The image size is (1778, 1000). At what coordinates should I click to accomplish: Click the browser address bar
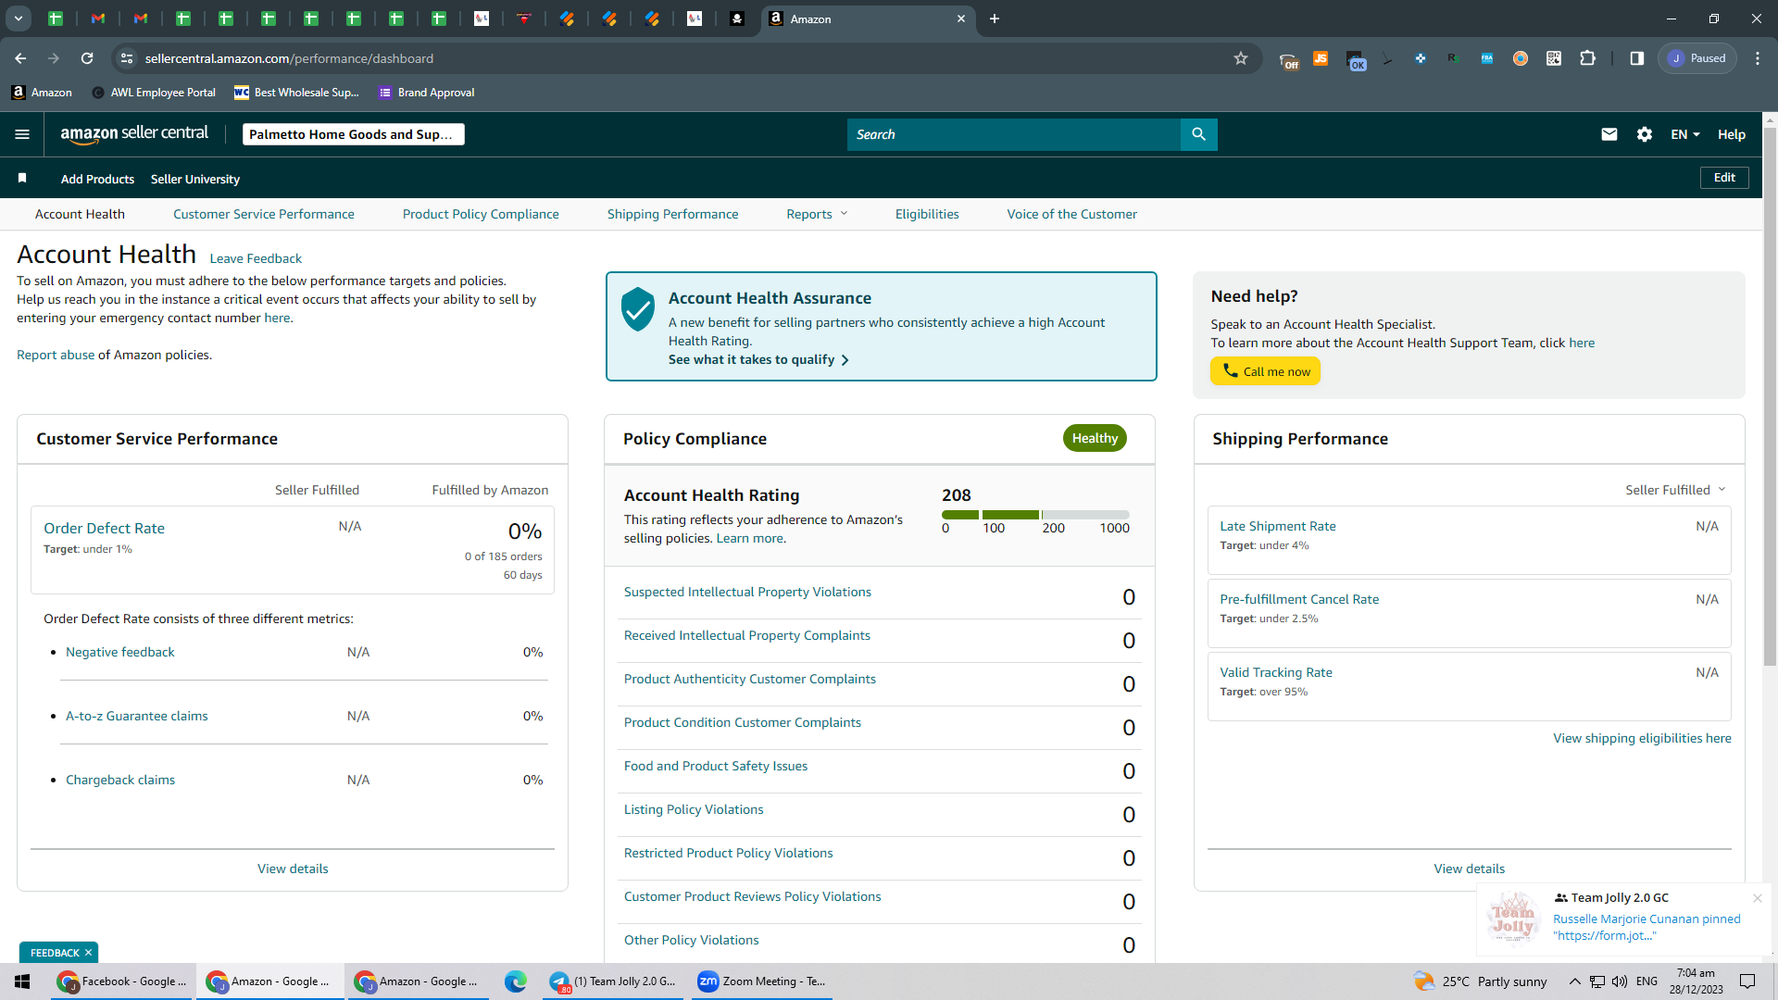coord(685,58)
